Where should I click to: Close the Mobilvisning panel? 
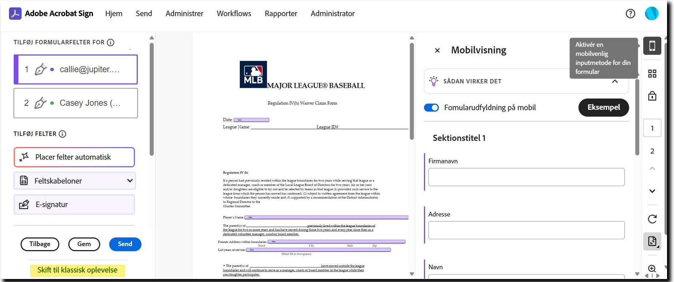tap(437, 50)
